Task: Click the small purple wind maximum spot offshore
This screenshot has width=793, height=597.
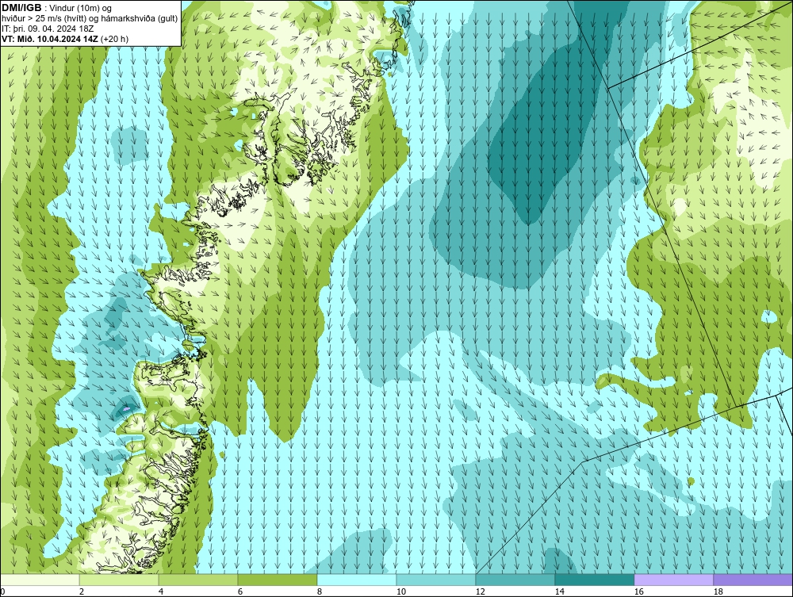Action: 127,408
